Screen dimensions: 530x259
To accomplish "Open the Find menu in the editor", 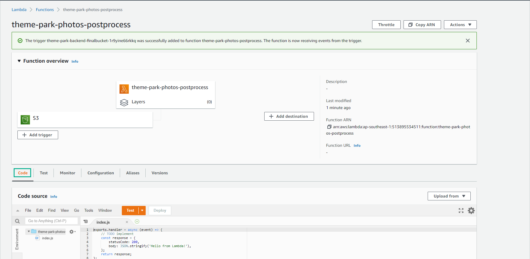I will [52, 211].
